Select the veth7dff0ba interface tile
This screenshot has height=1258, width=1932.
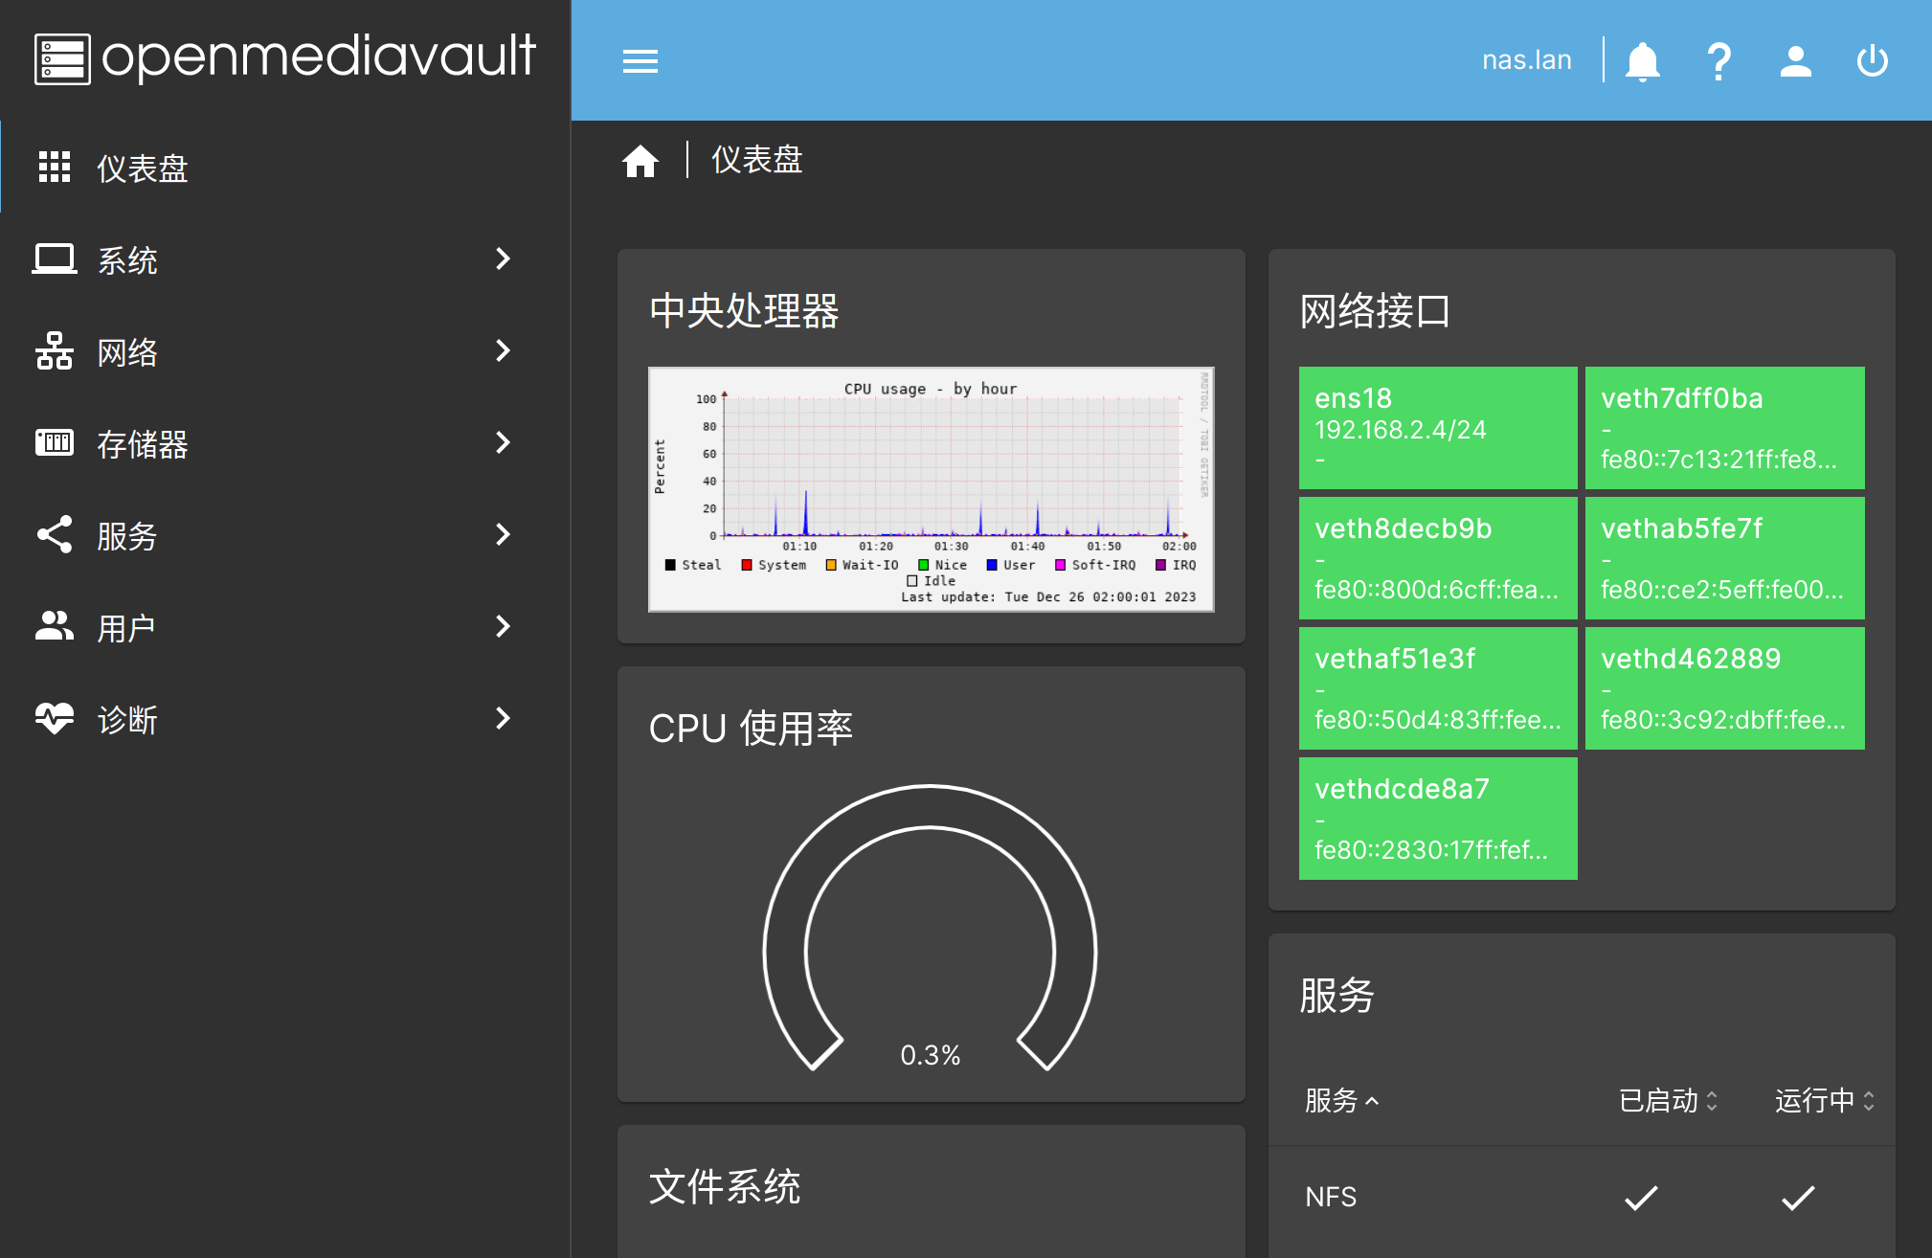(x=1725, y=428)
